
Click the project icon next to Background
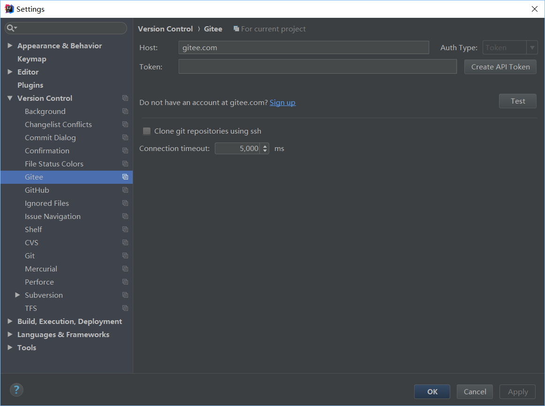(x=125, y=112)
